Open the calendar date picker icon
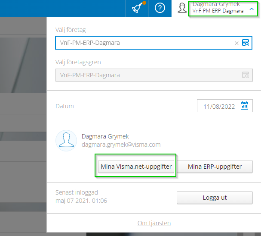This screenshot has width=261, height=236. coord(244,106)
